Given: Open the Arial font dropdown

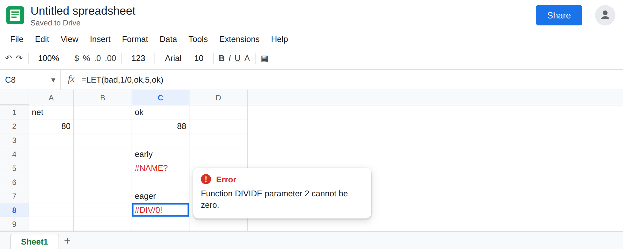Looking at the screenshot, I should [x=173, y=58].
